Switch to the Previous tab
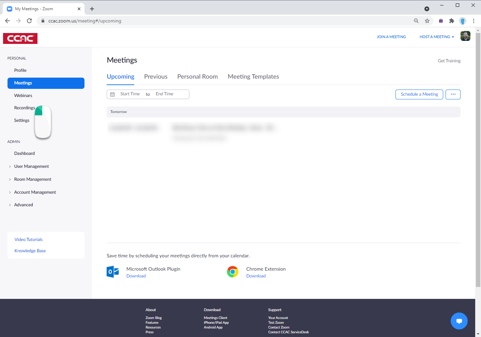Screen dimensions: 481x337 156,76
